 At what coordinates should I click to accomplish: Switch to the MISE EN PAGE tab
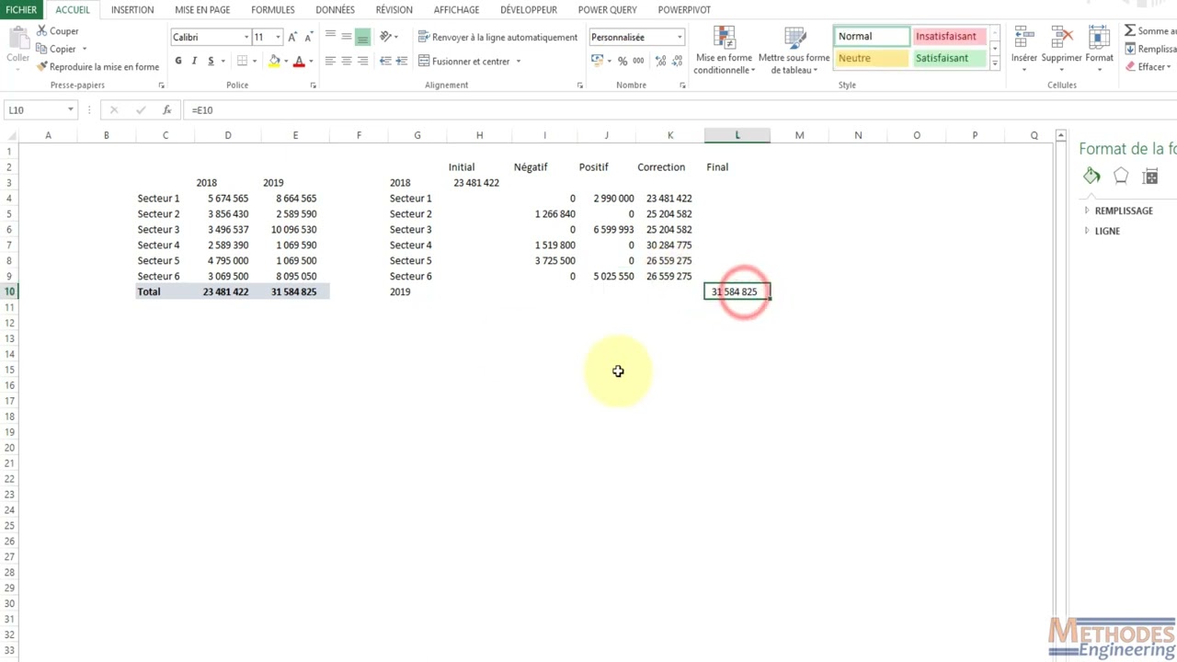tap(202, 9)
